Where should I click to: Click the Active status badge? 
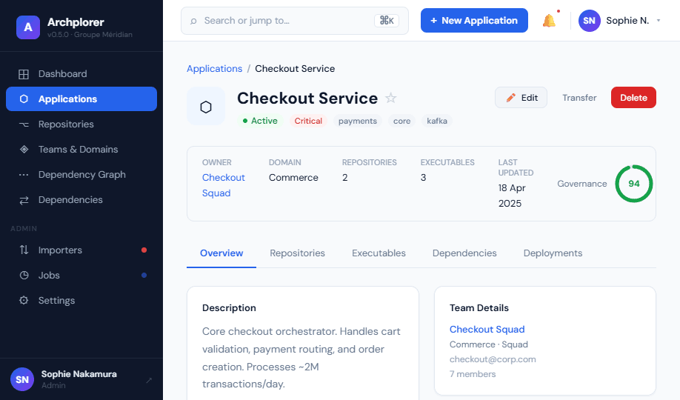(x=260, y=121)
